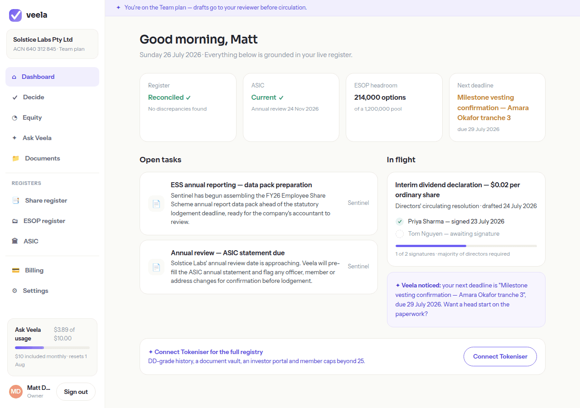Click the Decide checkmark icon in sidebar
580x408 pixels.
pos(14,97)
